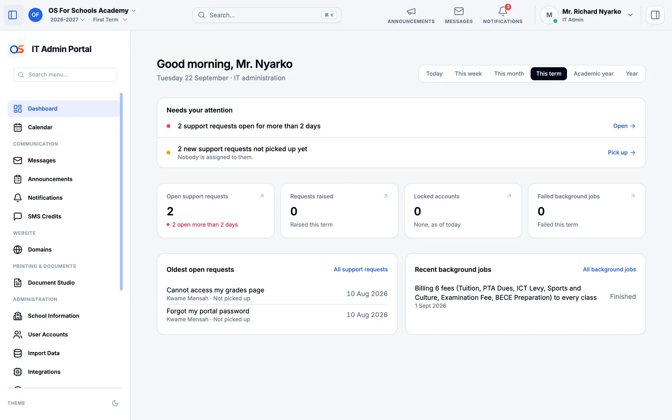Toggle dark theme moon icon

click(115, 403)
